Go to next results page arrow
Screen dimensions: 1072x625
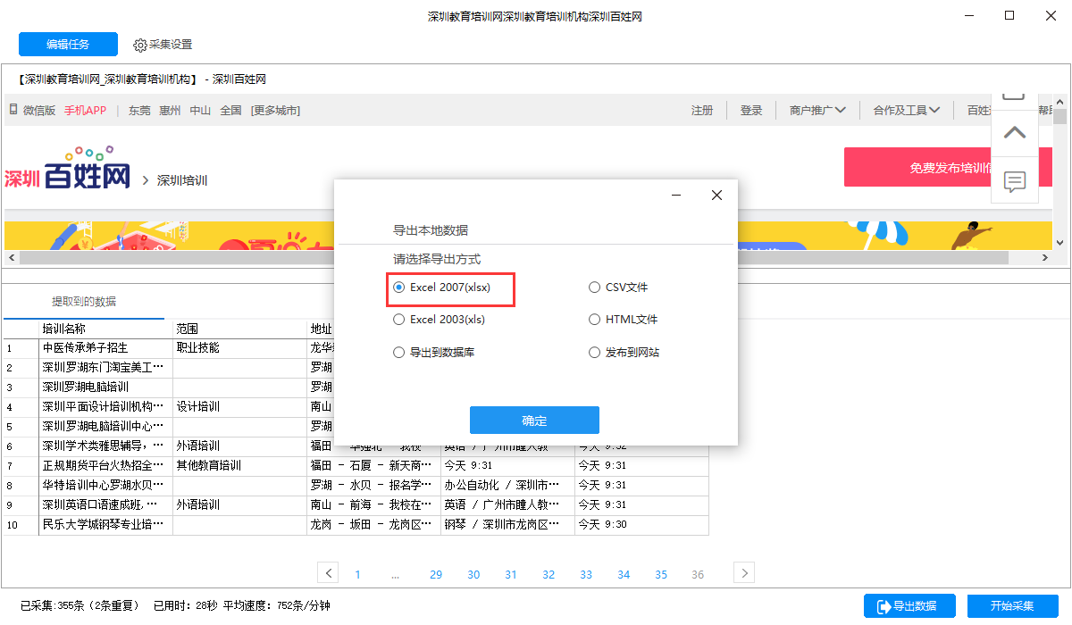(x=744, y=573)
